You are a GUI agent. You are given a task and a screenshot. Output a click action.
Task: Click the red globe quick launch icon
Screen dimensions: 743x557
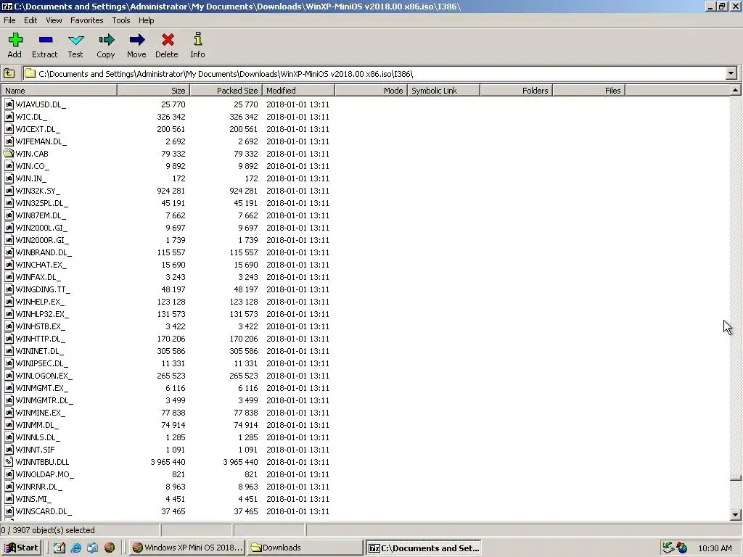(x=110, y=548)
